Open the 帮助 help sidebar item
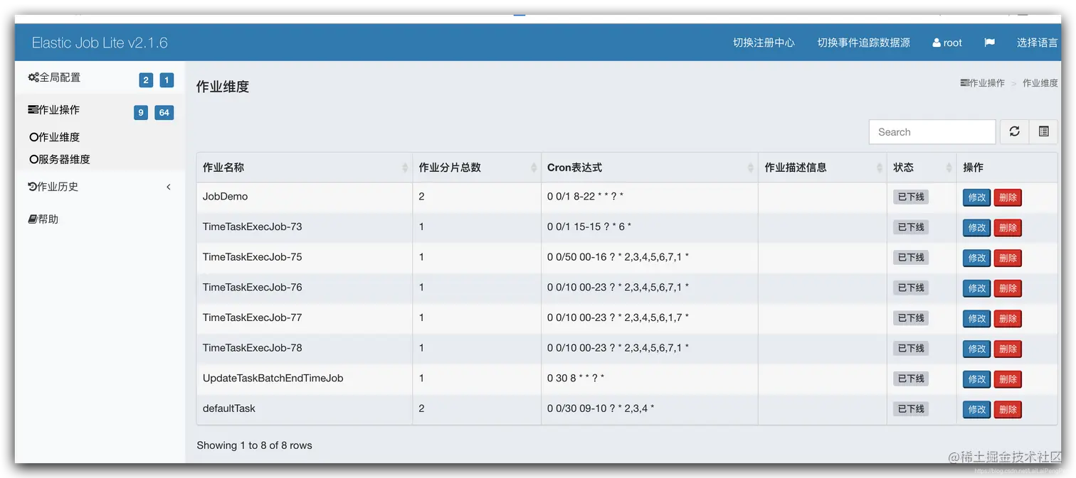1076x478 pixels. click(43, 219)
